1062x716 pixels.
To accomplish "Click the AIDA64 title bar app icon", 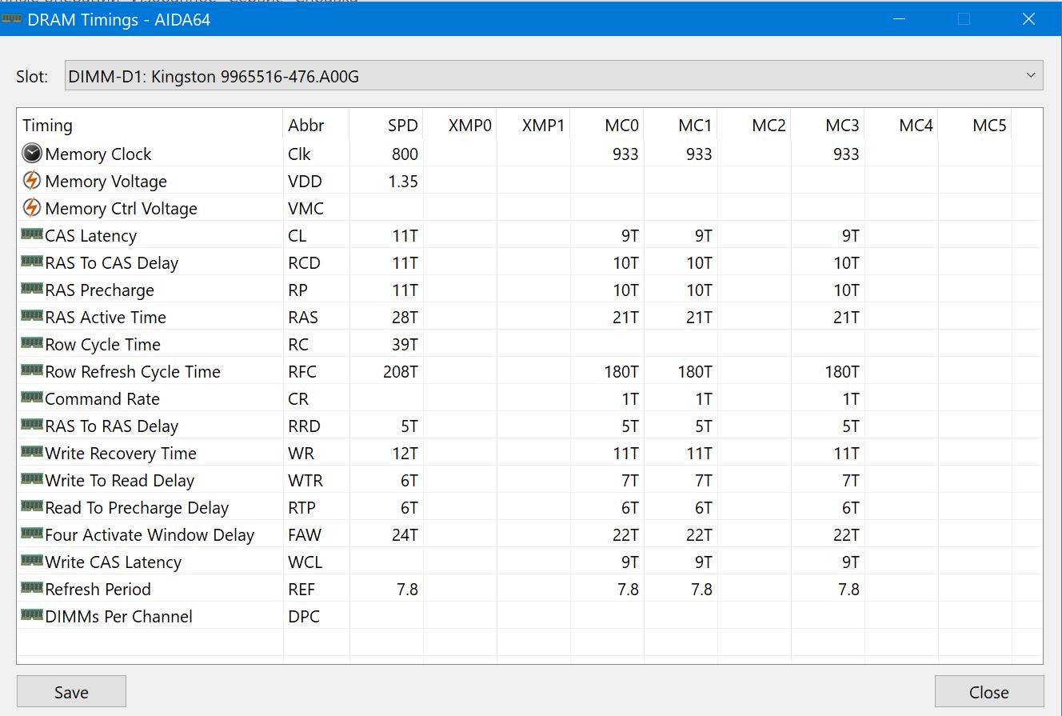I will pyautogui.click(x=13, y=19).
